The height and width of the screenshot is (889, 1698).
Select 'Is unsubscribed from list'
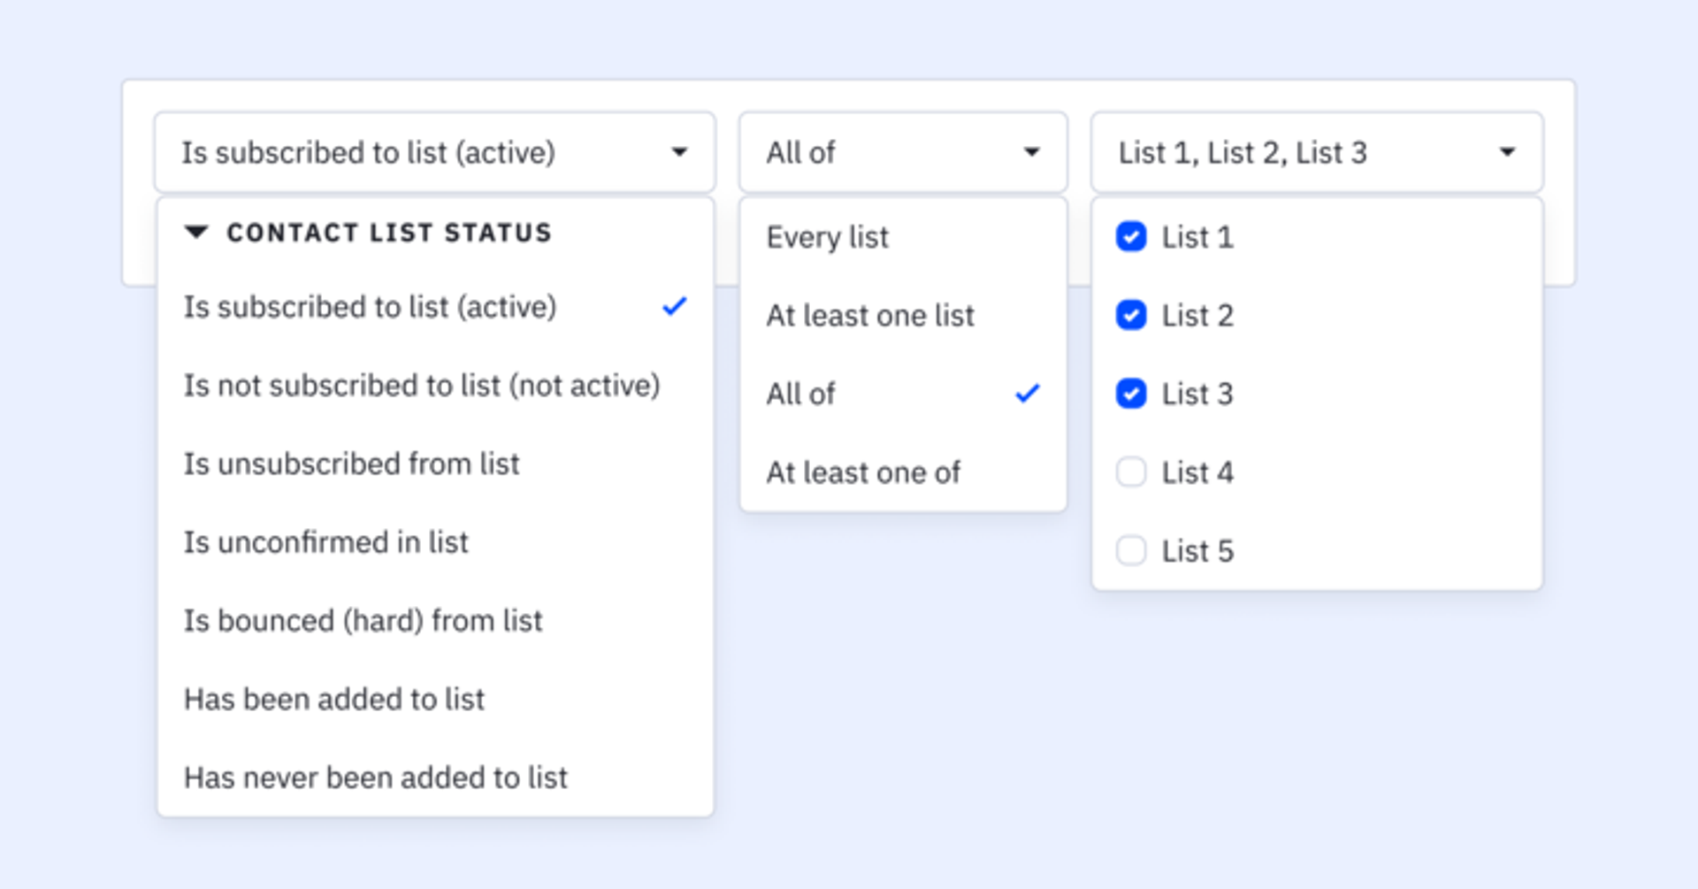[352, 464]
